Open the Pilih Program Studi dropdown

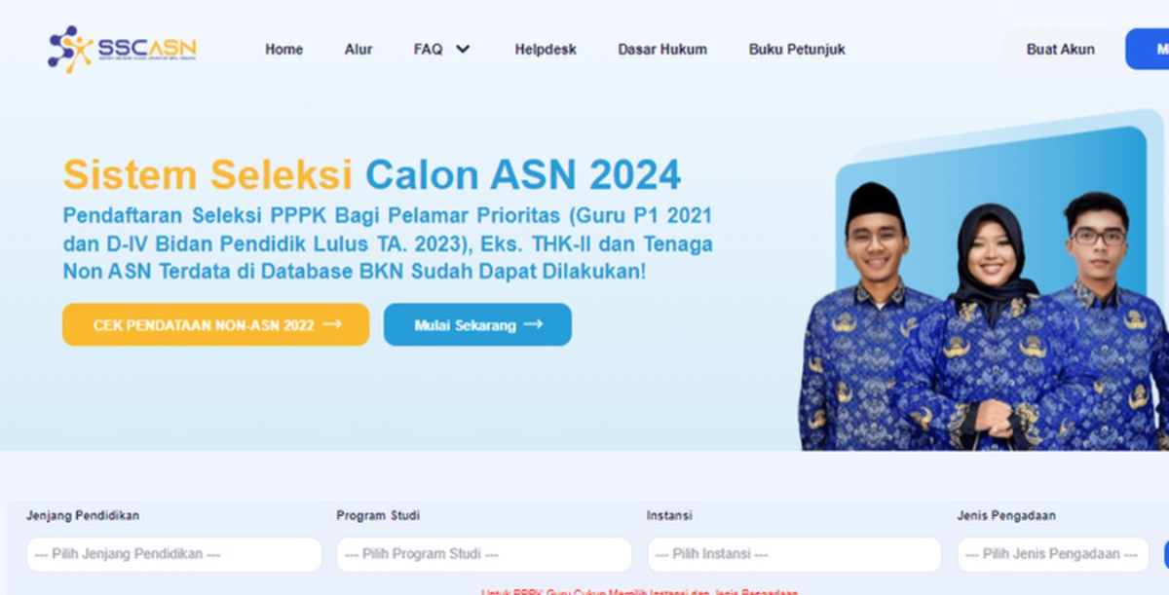pos(484,554)
